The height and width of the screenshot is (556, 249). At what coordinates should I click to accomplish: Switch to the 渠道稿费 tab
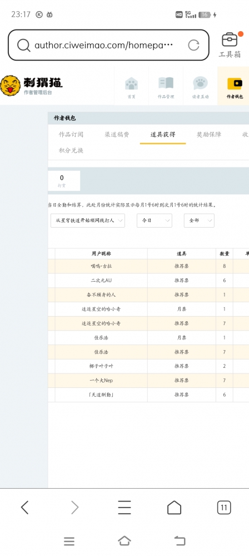tap(117, 135)
